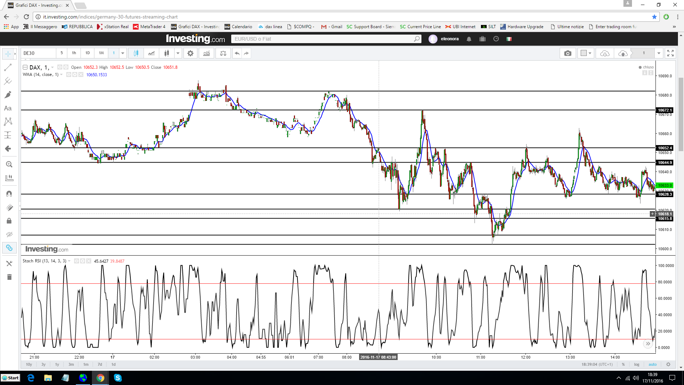Toggle lock all drawing tools
The height and width of the screenshot is (385, 684).
coord(9,221)
